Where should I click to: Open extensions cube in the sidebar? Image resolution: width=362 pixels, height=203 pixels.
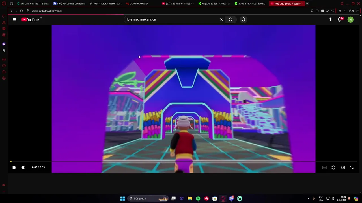(4, 72)
